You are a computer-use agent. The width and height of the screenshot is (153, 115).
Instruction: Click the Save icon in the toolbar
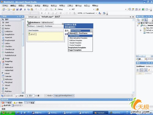[17, 10]
